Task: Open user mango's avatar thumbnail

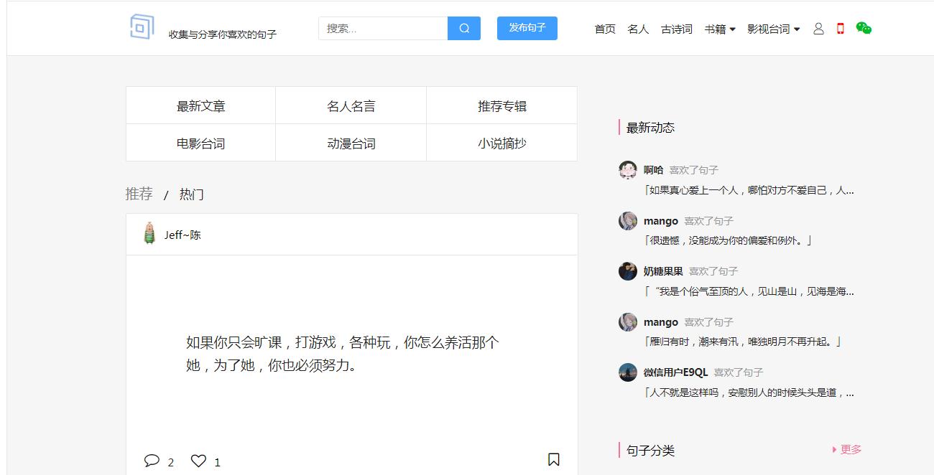Action: 627,221
